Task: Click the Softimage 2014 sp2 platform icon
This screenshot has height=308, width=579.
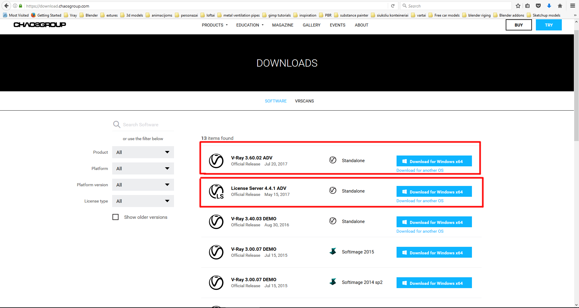Action: tap(333, 282)
